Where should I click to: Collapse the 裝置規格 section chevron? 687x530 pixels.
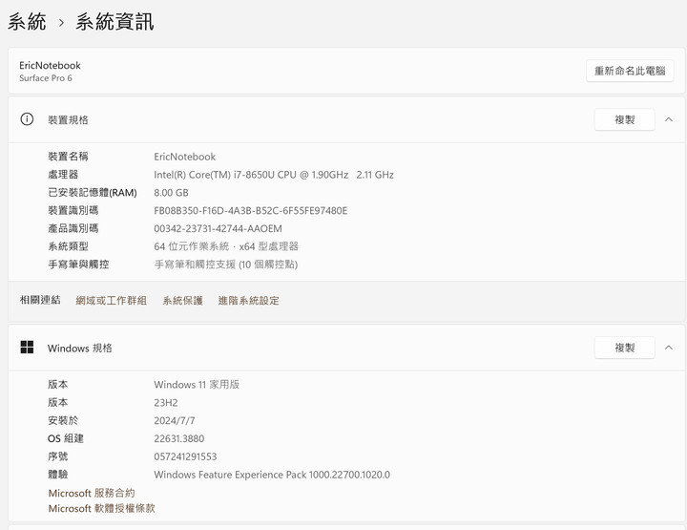coord(669,119)
